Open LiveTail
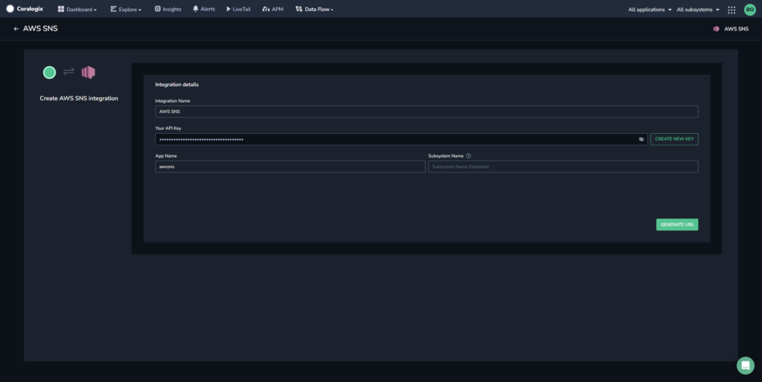The width and height of the screenshot is (762, 382). tap(239, 9)
